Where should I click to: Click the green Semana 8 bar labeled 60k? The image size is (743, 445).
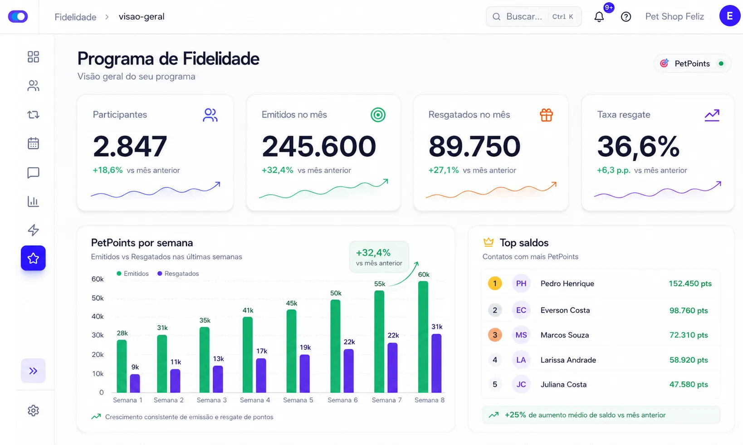(x=423, y=337)
